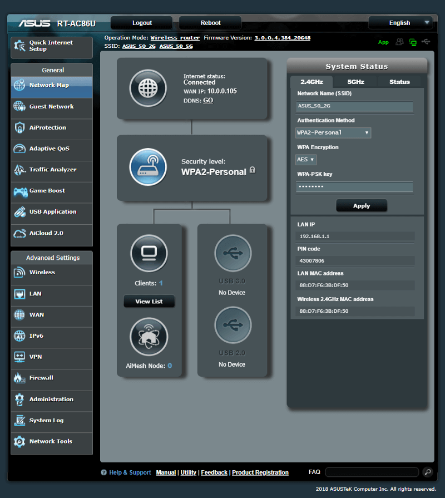Click the Adaptive QoS gauge icon
This screenshot has height=498, width=445.
(19, 149)
